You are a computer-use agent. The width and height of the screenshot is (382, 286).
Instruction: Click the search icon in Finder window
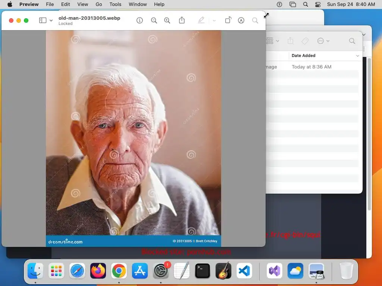click(352, 41)
